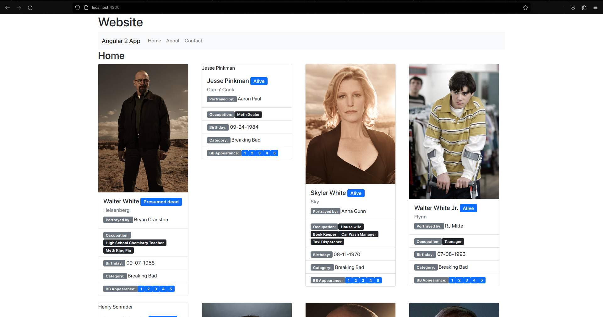Image resolution: width=603 pixels, height=317 pixels.
Task: Click the Cap n' Cook nickname
Action: click(x=220, y=90)
